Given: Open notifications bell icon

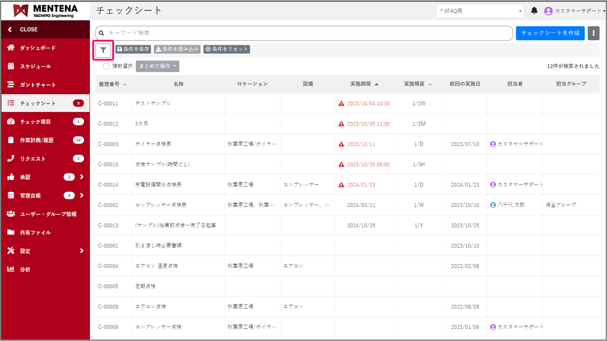Looking at the screenshot, I should pos(534,11).
